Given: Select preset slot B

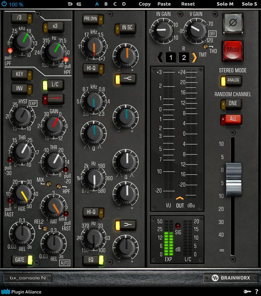Looking at the screenshot, I should [106, 4].
